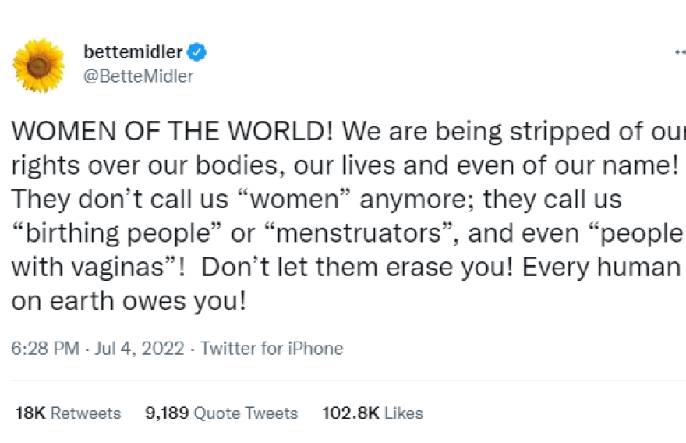Viewport: 686px width, 443px height.
Task: Open the sunflower profile avatar
Action: pyautogui.click(x=39, y=65)
